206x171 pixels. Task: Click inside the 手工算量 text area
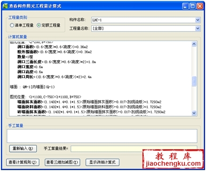tap(102, 136)
